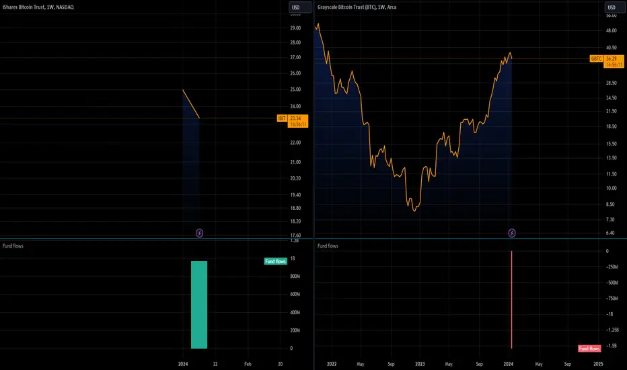The height and width of the screenshot is (370, 627).
Task: Click the lightning event icon on the IBIT chart
Action: coord(200,233)
